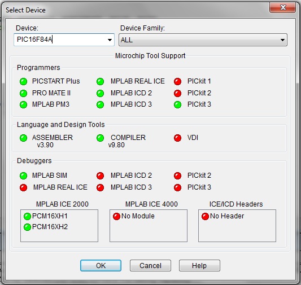The image size is (301, 285).
Task: Click red indicator for debugger PICkit 2
Action: [x=177, y=176]
